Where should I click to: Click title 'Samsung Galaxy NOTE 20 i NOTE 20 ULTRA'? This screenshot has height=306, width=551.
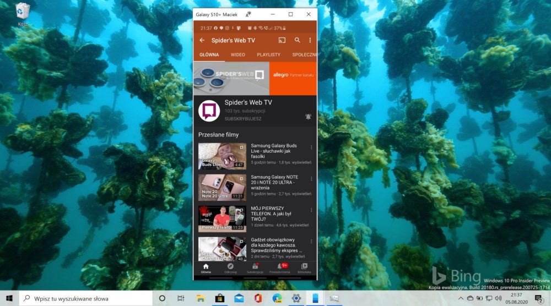pyautogui.click(x=274, y=183)
